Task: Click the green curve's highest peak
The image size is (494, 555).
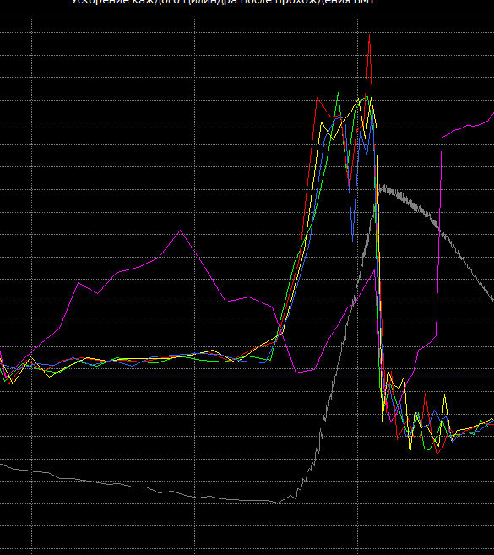Action: (x=339, y=94)
